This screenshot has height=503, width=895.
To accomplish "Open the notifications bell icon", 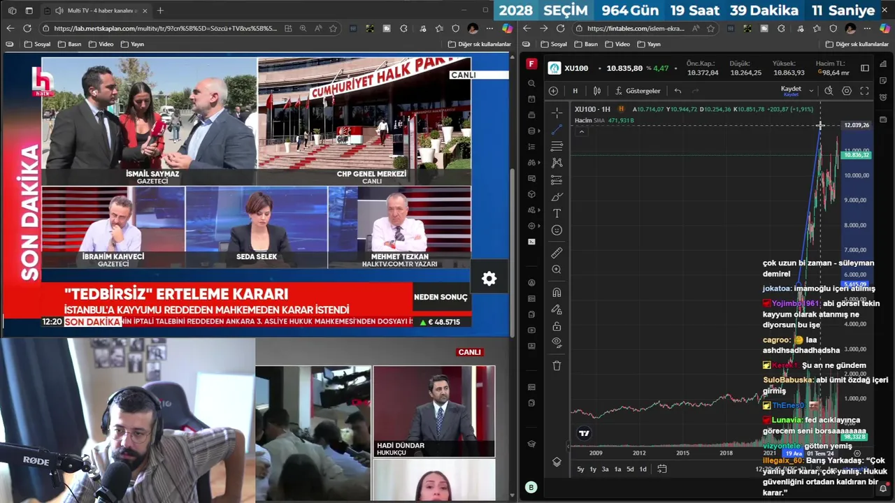I will pyautogui.click(x=883, y=488).
